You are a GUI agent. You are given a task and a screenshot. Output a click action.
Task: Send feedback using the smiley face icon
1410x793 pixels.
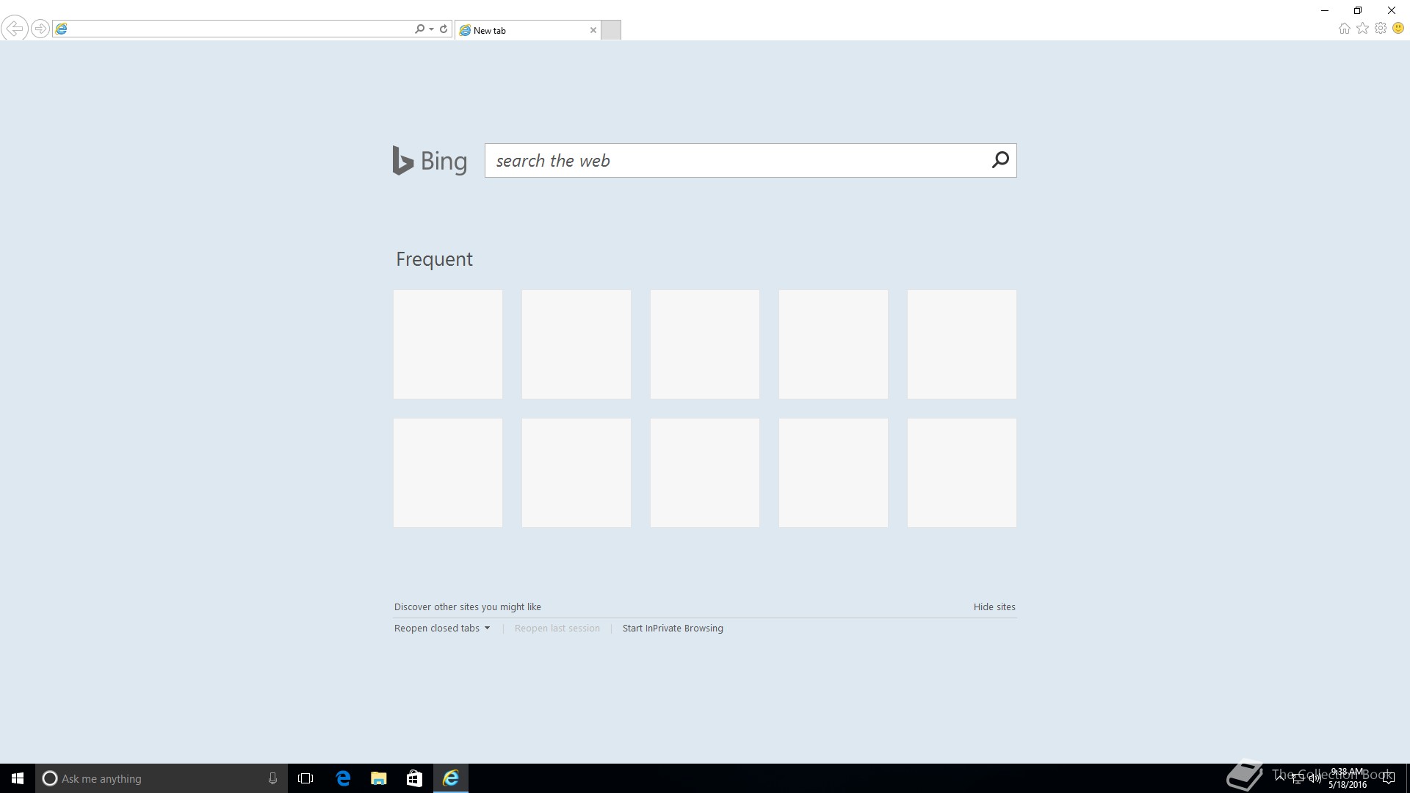point(1398,29)
